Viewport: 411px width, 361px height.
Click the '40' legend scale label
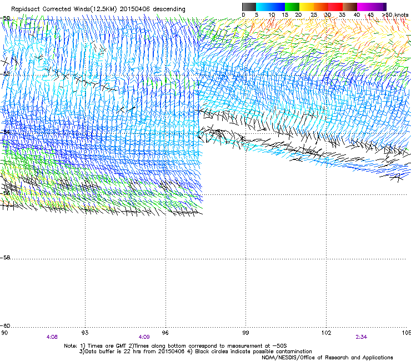coord(357,15)
